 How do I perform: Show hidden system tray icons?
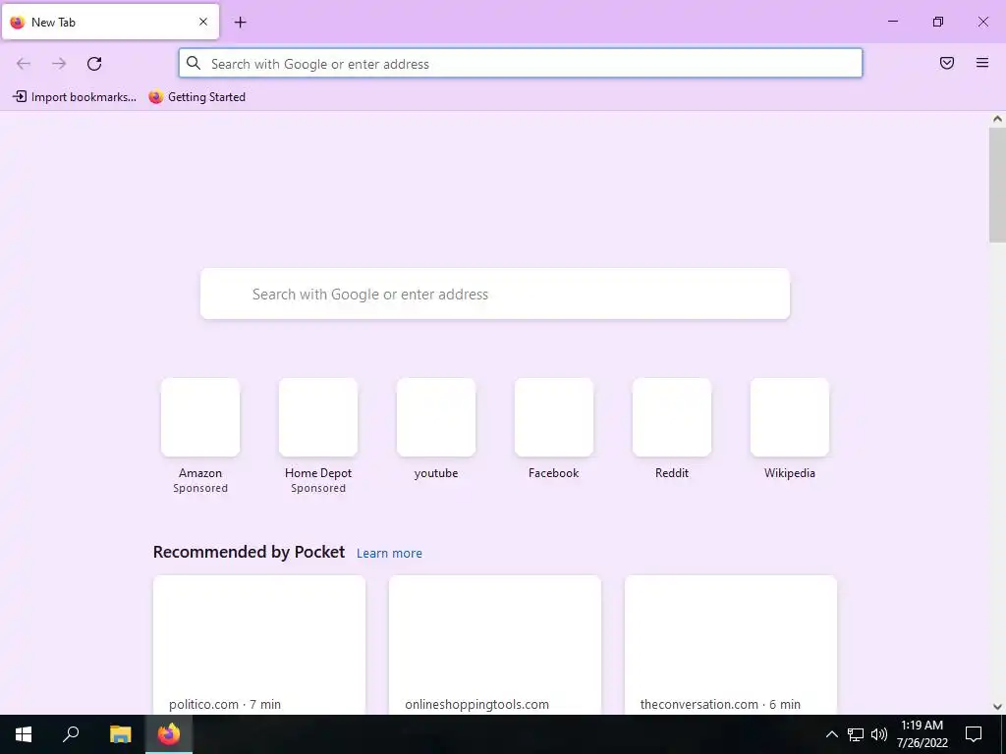(831, 734)
